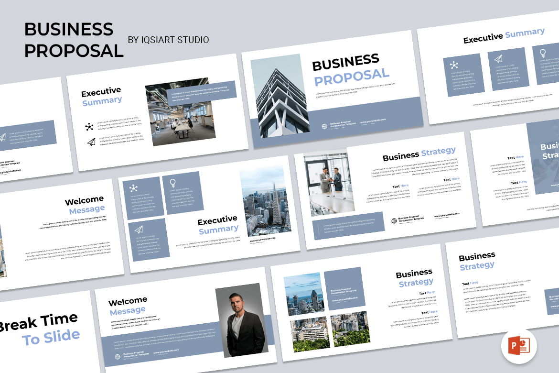The width and height of the screenshot is (559, 373).
Task: Click the paper plane icon on the office photo Executive Summary slide
Action: (91, 142)
